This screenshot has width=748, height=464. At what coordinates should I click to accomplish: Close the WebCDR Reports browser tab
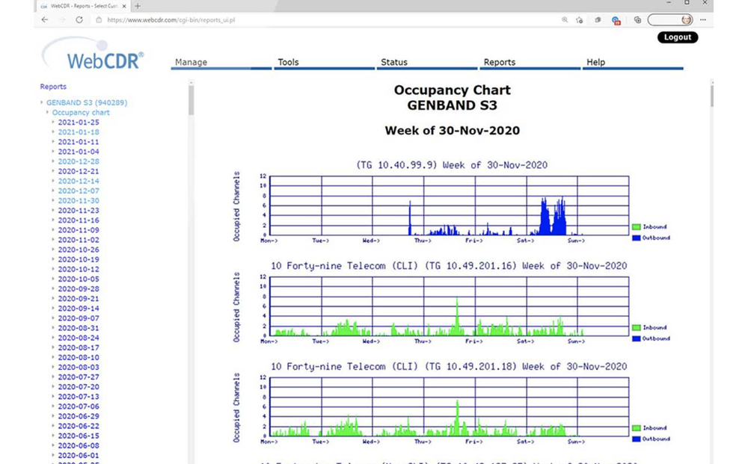tap(124, 6)
